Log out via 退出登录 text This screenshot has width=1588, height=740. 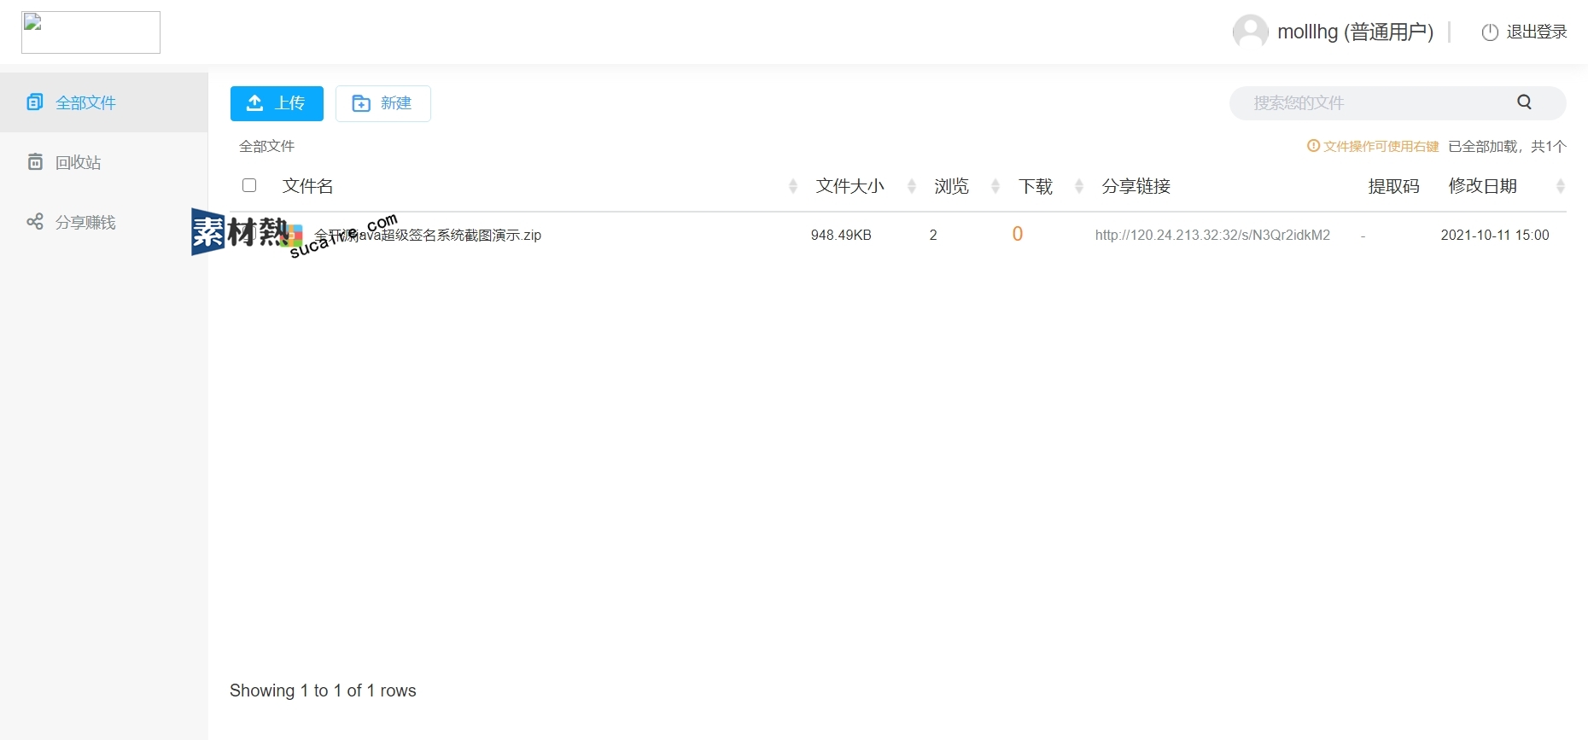[1536, 32]
